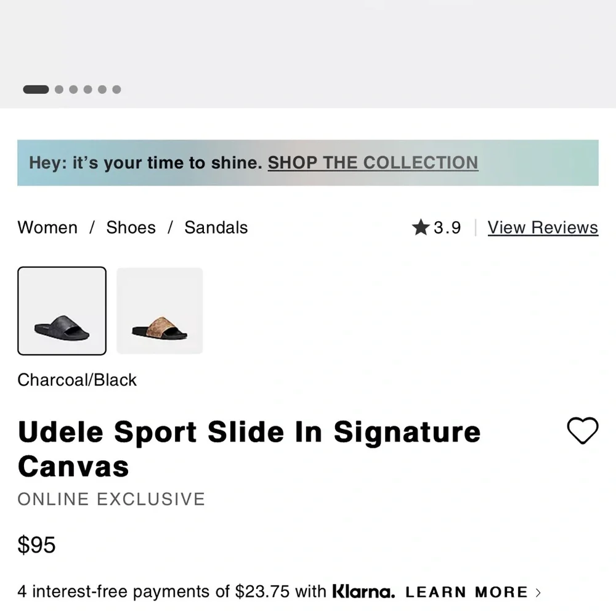This screenshot has height=616, width=616.
Task: Jump to the second carousel image dot
Action: [59, 89]
